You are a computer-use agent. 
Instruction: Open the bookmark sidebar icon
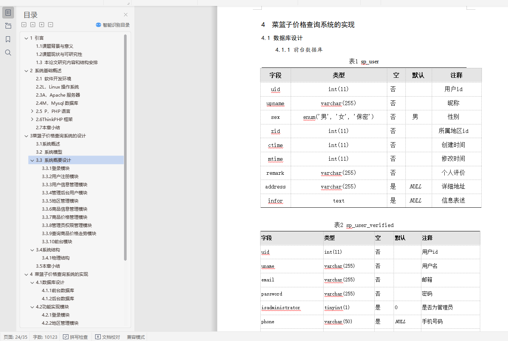coord(8,39)
